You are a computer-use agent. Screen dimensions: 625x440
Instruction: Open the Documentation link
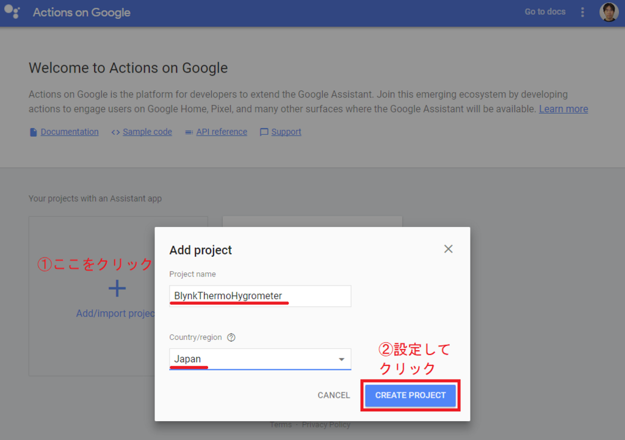point(70,132)
